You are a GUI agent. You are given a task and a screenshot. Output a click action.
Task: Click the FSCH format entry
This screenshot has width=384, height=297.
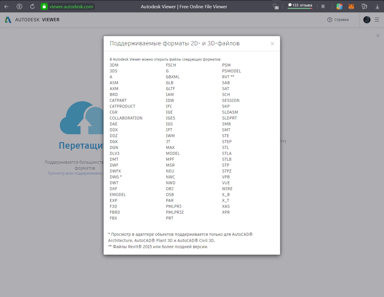click(x=171, y=65)
